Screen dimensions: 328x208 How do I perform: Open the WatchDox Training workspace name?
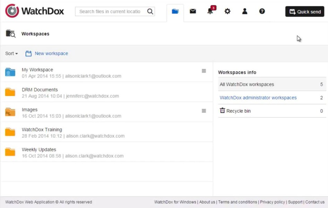(42, 130)
